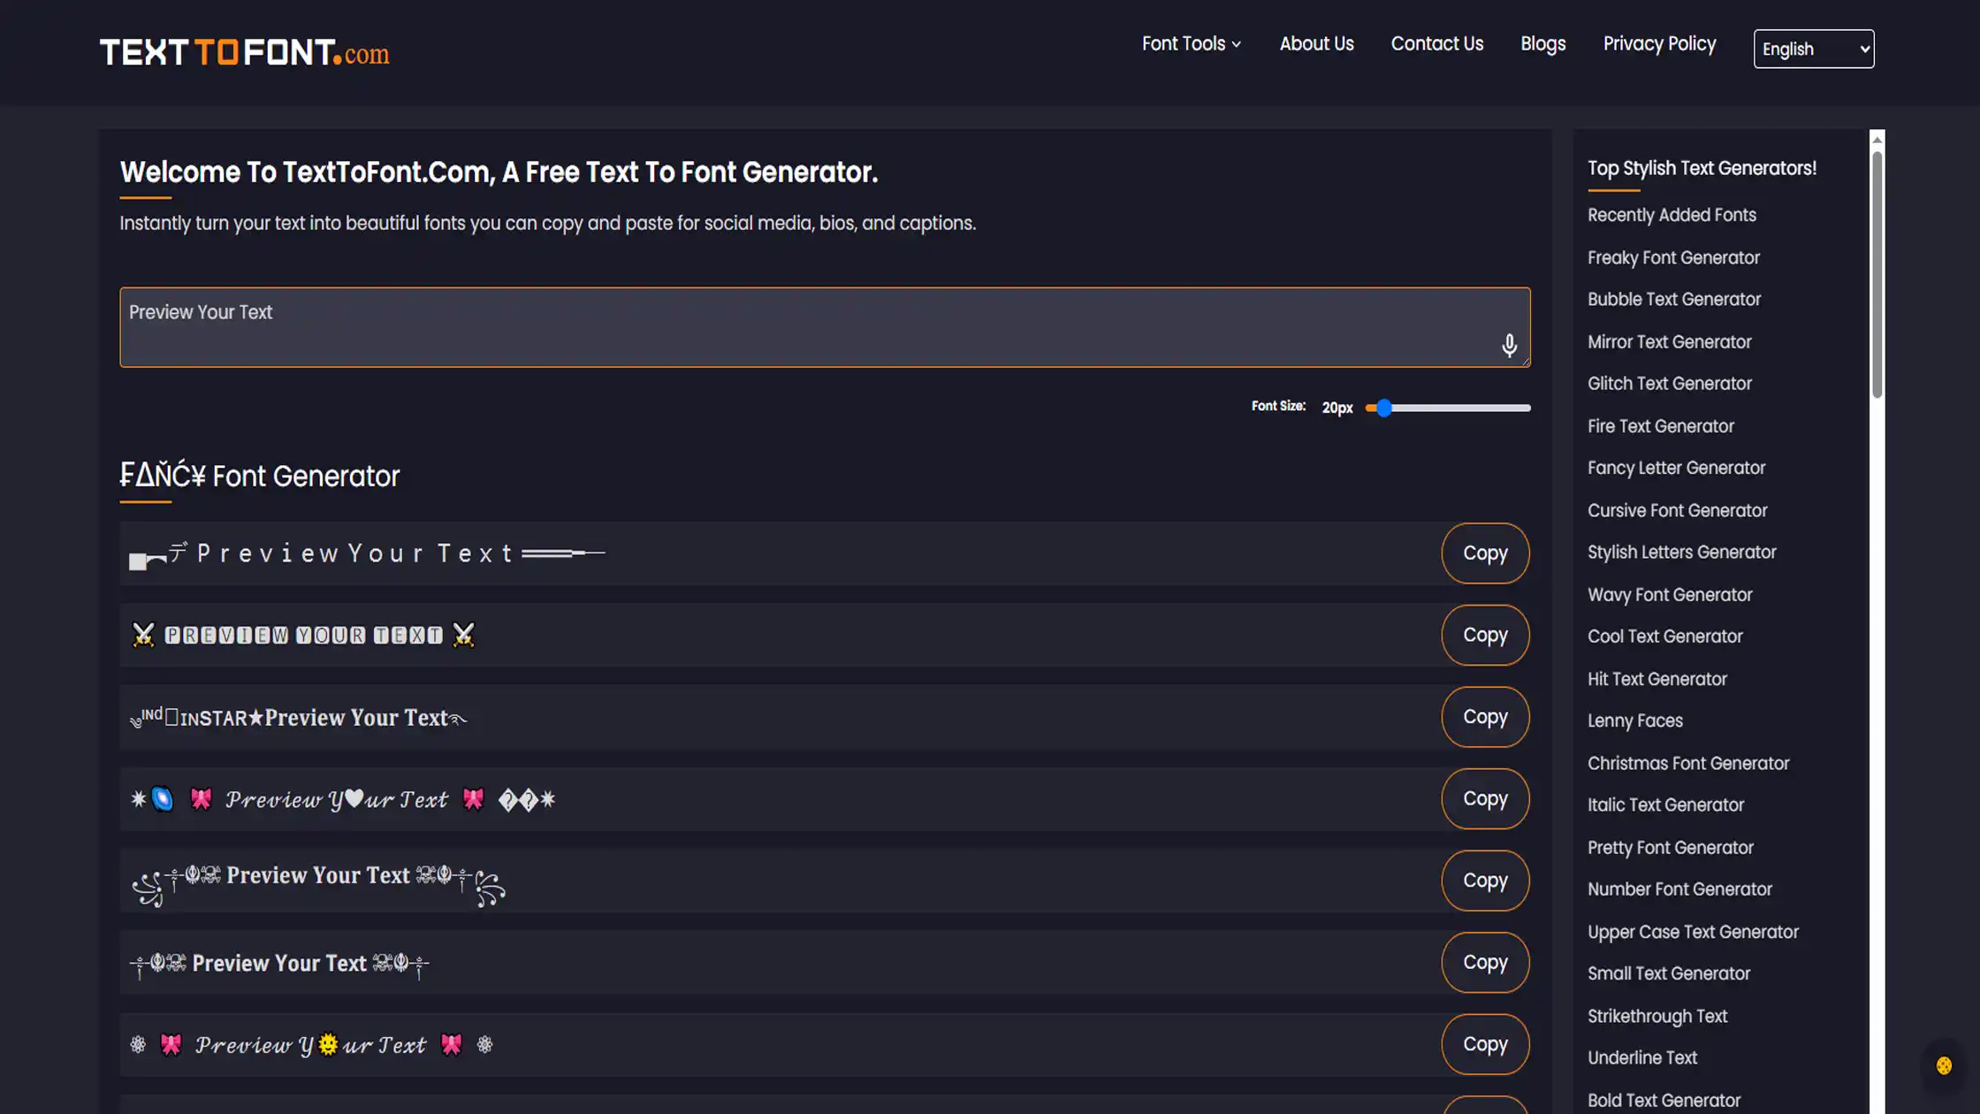
Task: Click the cookie icon in the corner
Action: coord(1944,1065)
